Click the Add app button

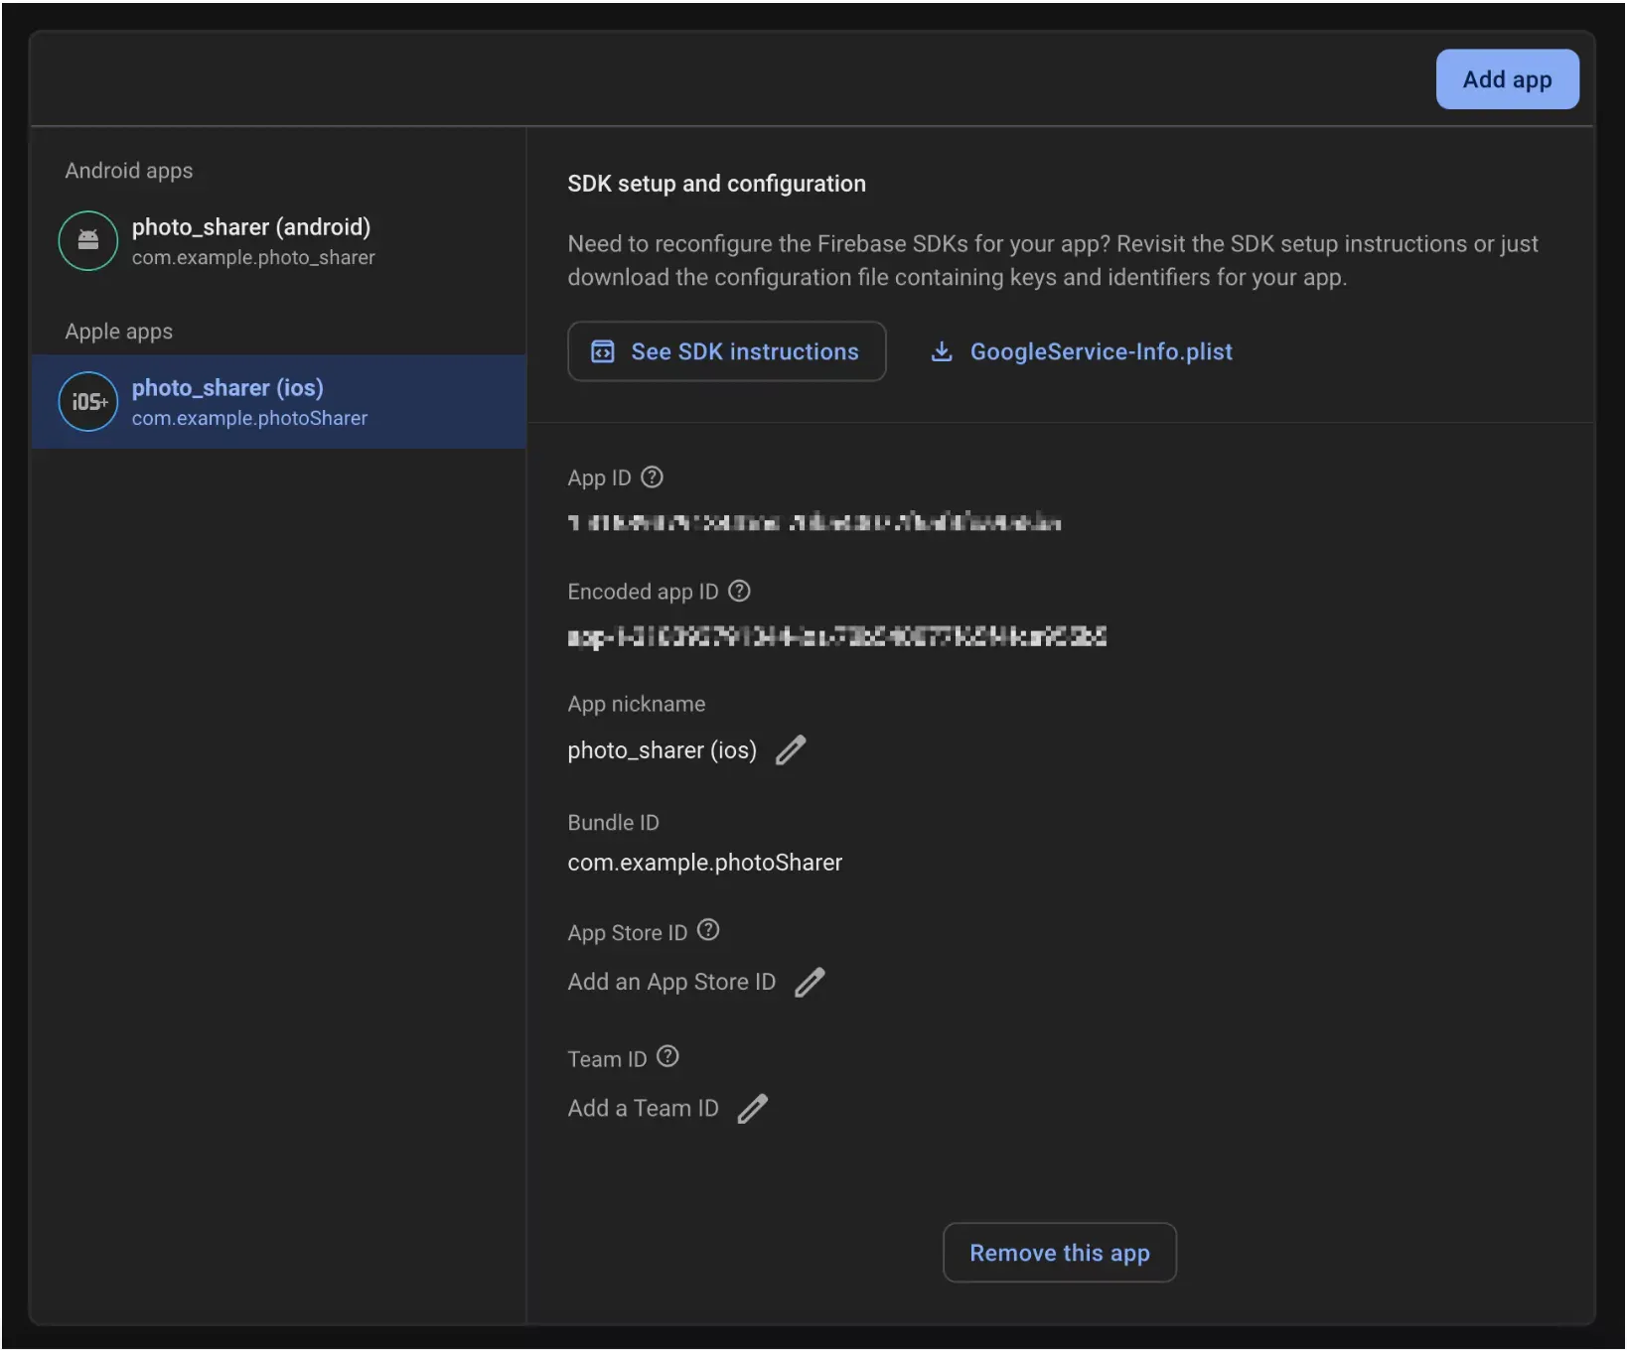tap(1506, 79)
